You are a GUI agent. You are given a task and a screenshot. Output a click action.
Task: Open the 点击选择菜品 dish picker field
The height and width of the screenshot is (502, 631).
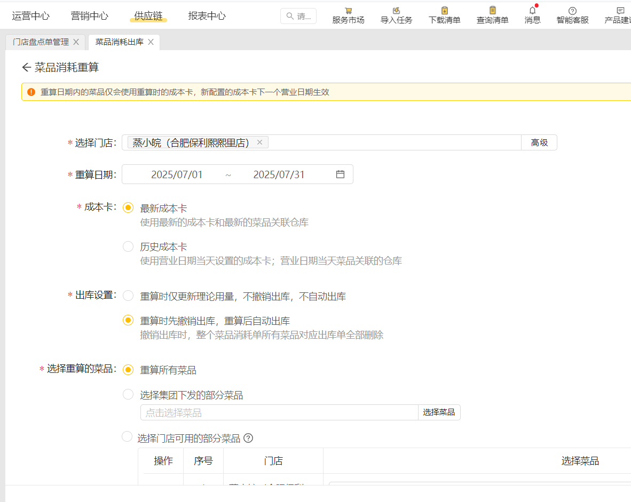(240, 412)
